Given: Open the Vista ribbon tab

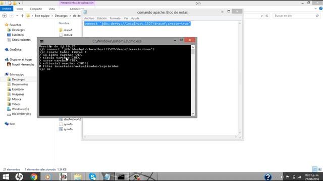Looking at the screenshot, I should 51,9.
